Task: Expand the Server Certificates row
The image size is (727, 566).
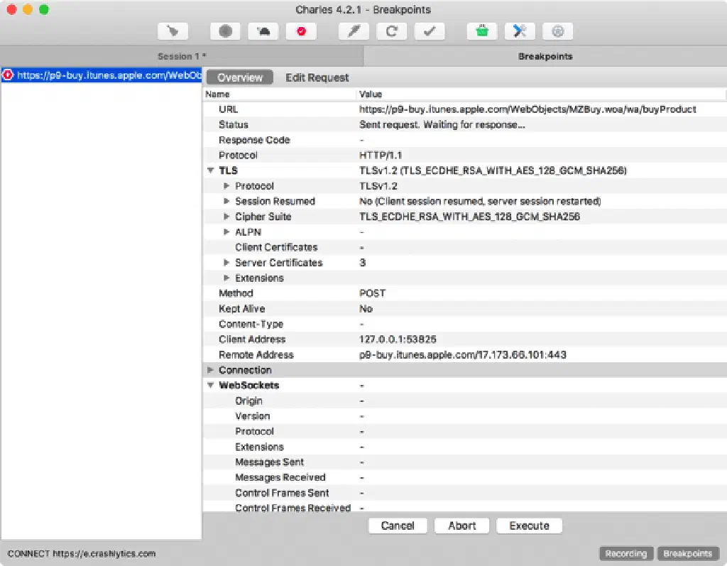Action: (226, 263)
